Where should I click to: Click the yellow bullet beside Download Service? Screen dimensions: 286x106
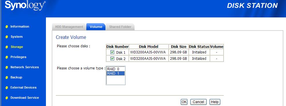click(7, 98)
